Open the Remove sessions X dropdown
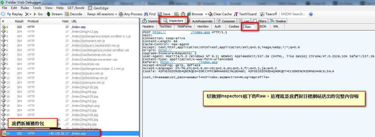 [x=28, y=14]
